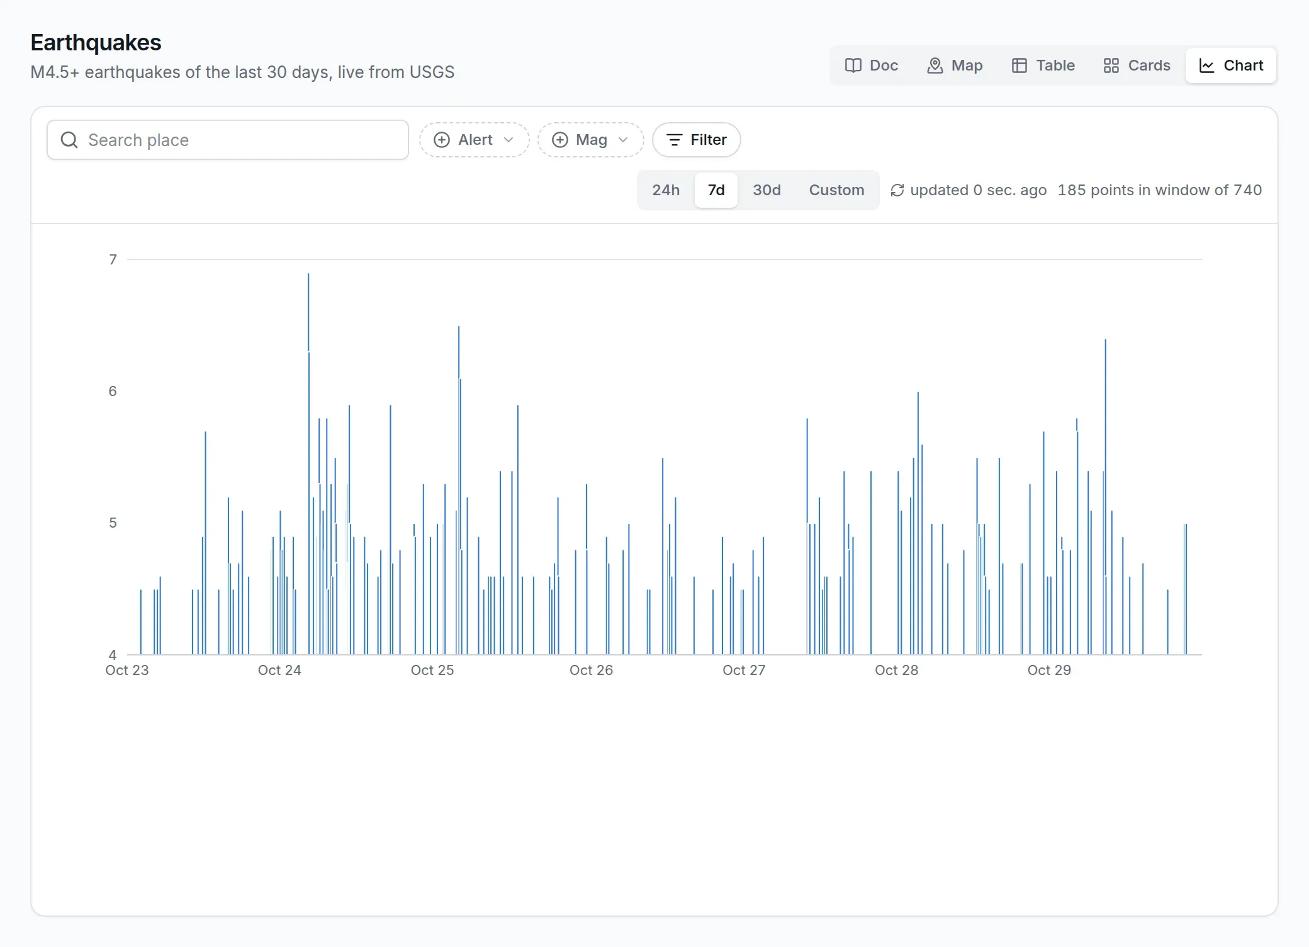Select the 24h time range
Viewport: 1309px width, 947px height.
(x=666, y=190)
